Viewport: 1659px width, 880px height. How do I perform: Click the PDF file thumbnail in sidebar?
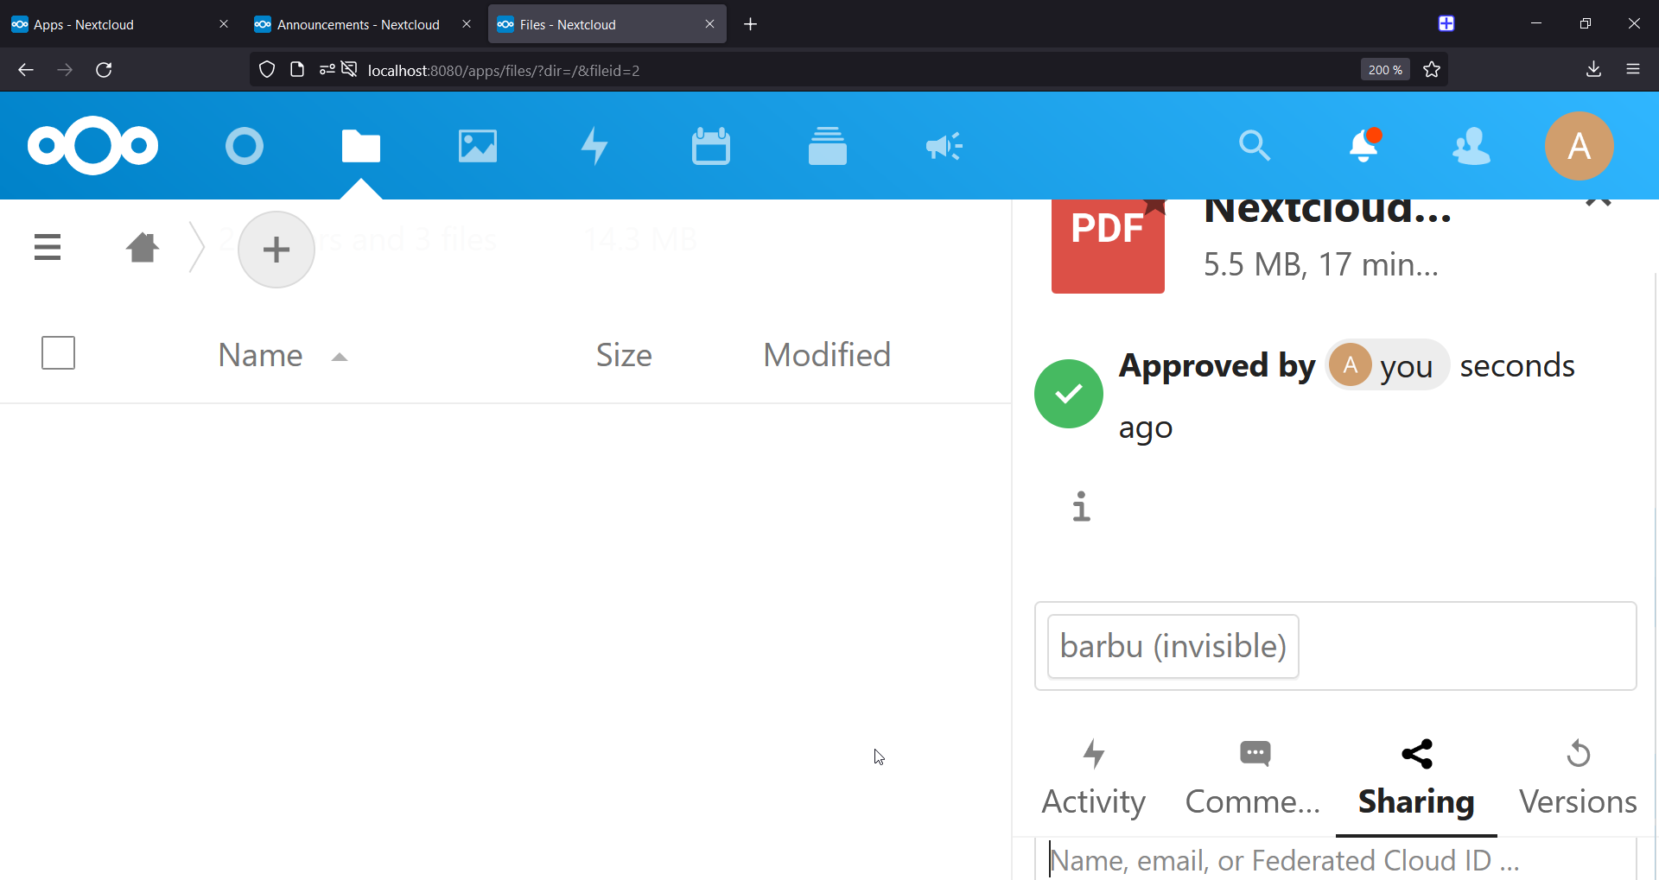1108,247
